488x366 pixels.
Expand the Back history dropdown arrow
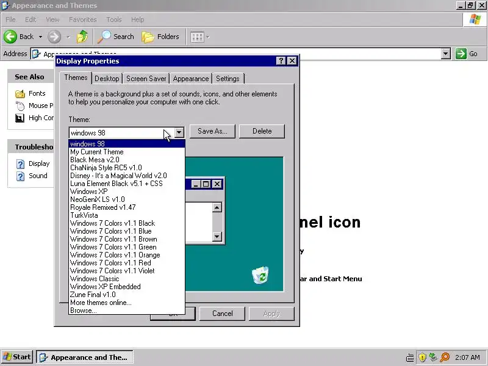click(40, 37)
